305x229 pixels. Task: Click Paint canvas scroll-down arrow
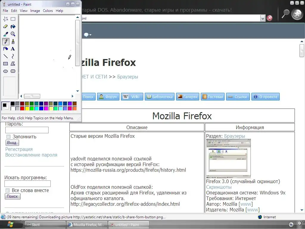pyautogui.click(x=78, y=91)
